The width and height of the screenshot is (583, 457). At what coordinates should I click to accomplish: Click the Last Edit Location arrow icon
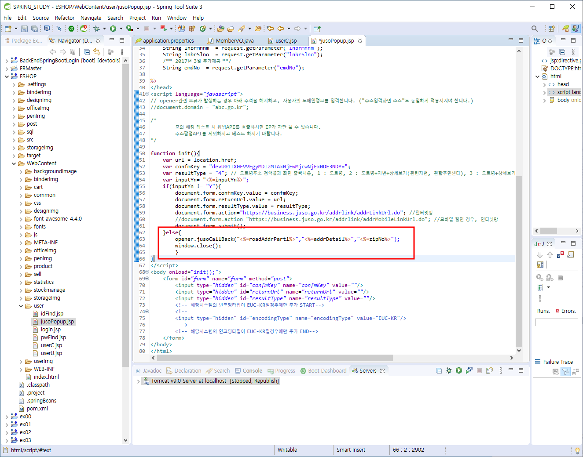pyautogui.click(x=270, y=29)
